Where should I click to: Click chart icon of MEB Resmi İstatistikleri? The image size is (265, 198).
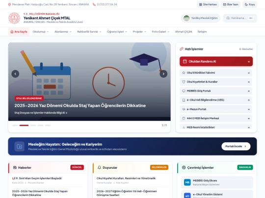[184, 127]
